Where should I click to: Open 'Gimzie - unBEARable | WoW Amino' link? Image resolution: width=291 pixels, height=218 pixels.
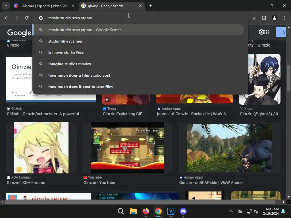coord(211,183)
